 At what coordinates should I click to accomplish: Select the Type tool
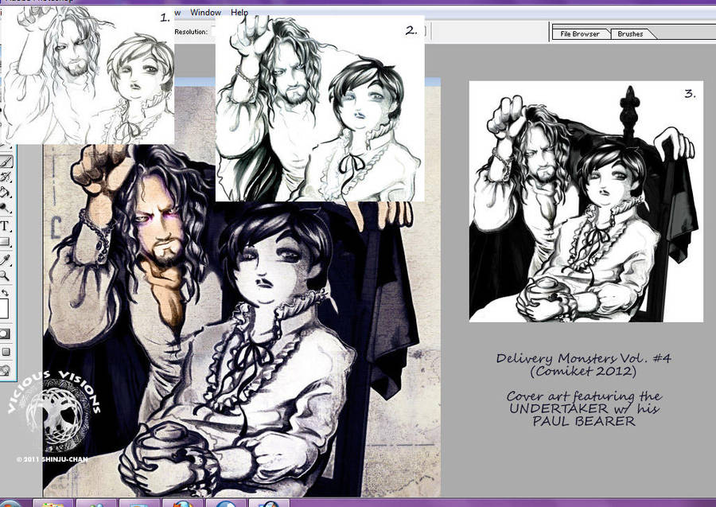[x=6, y=225]
